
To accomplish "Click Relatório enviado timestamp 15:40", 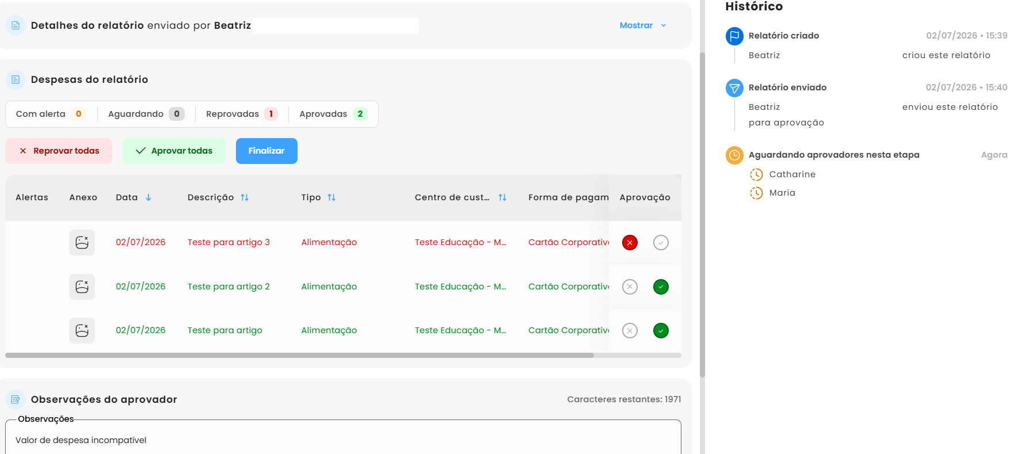I will coord(966,87).
